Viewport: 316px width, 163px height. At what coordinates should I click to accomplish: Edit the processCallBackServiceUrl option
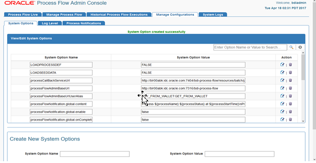[282, 80]
